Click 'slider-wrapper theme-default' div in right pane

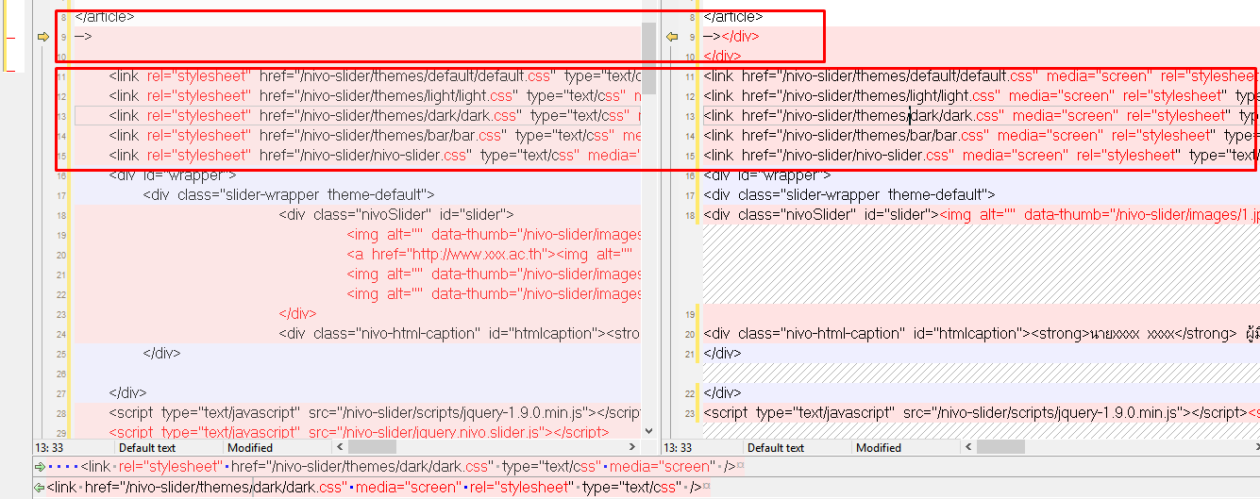848,195
